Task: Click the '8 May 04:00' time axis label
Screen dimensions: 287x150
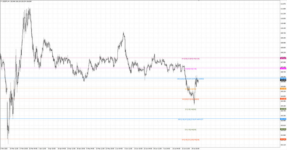Action: 90,148
